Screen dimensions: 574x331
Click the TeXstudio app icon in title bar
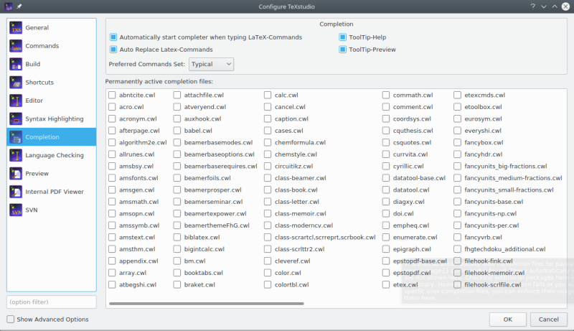point(9,6)
